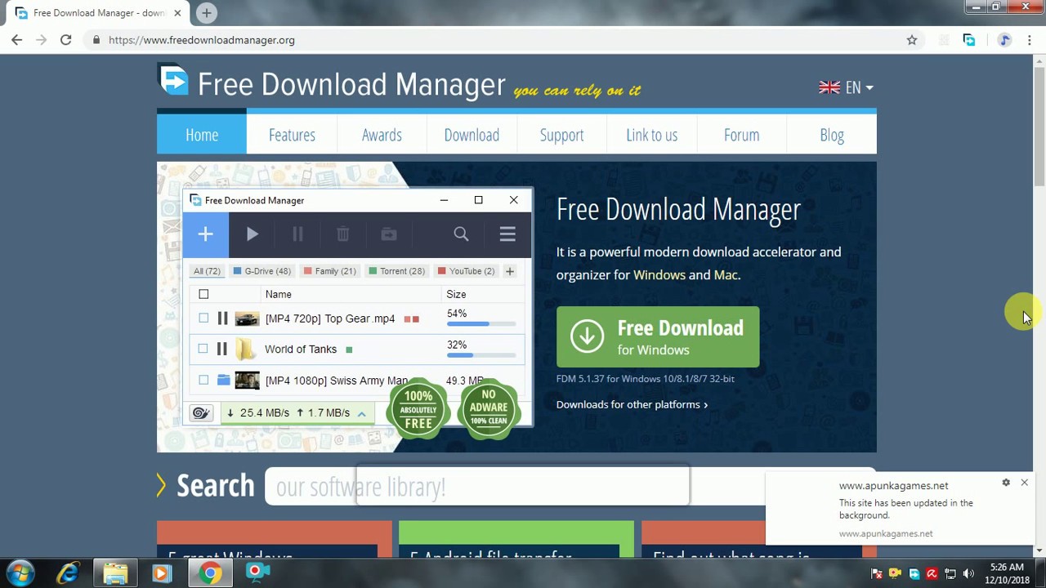The width and height of the screenshot is (1046, 588).
Task: Go back with the browser back arrow
Action: coord(17,39)
